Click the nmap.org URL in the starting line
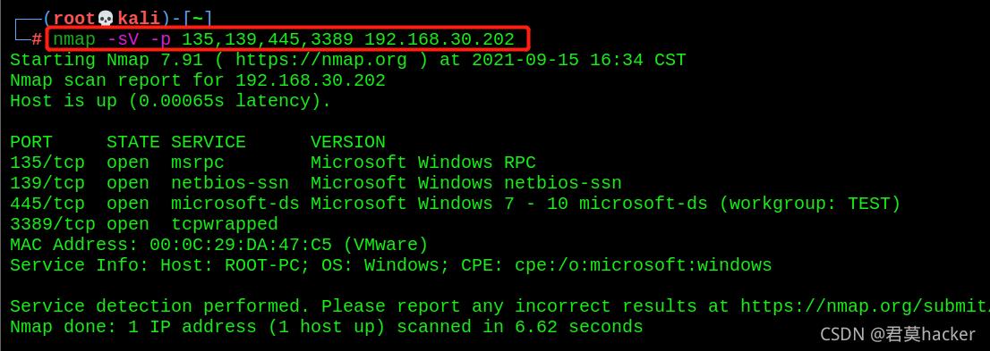 332,61
